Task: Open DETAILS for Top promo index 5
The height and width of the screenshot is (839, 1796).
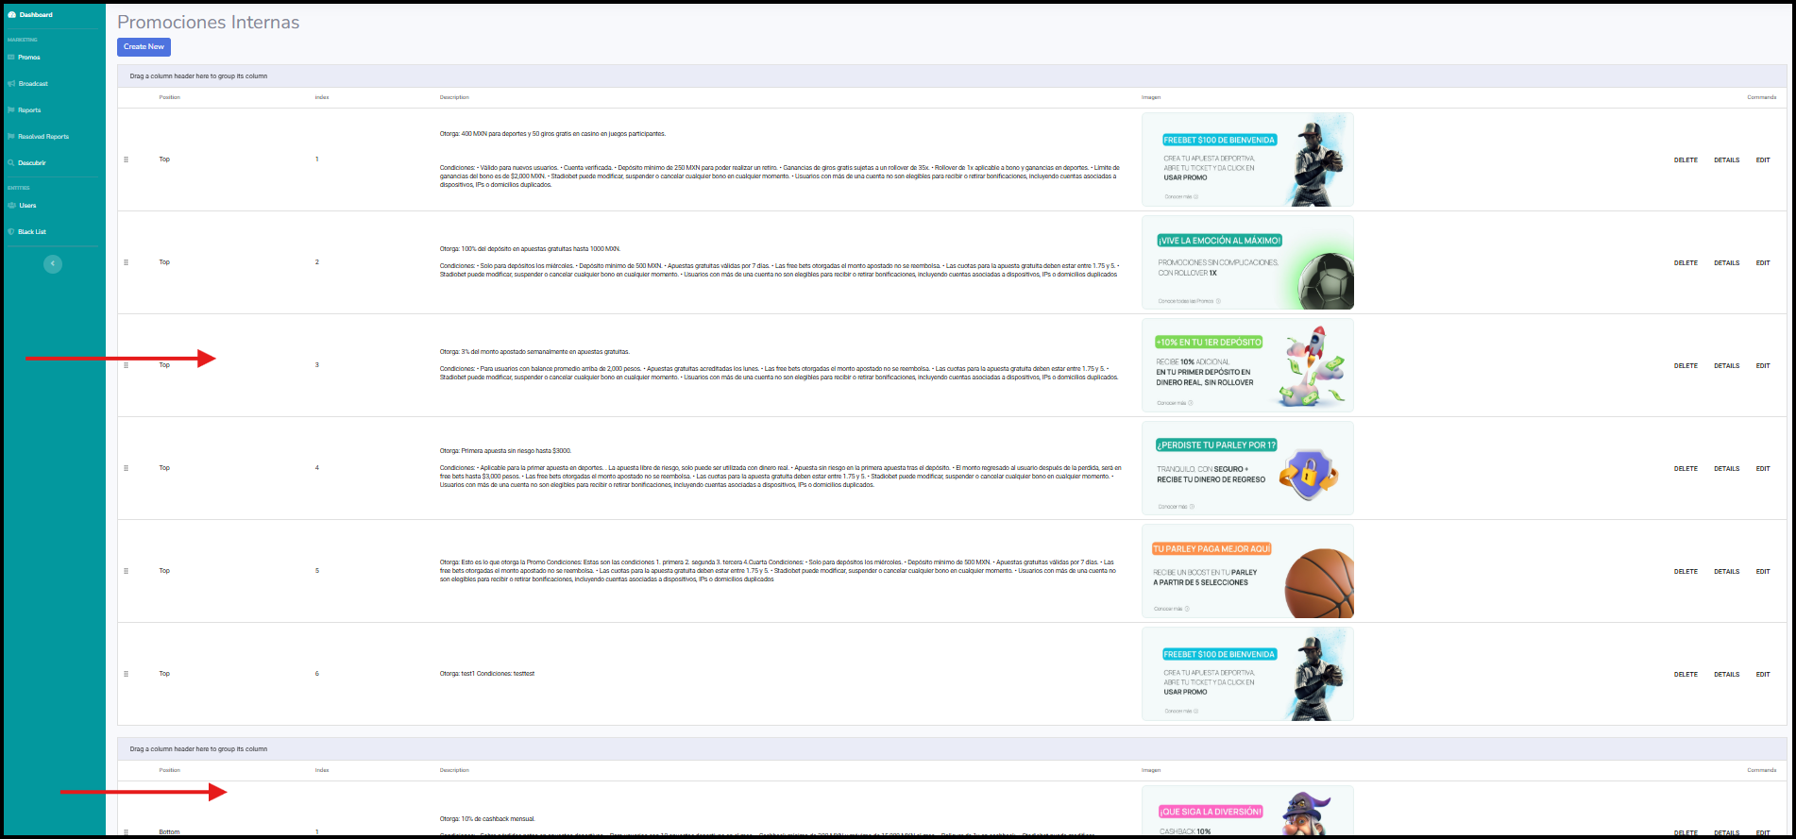Action: pos(1726,572)
